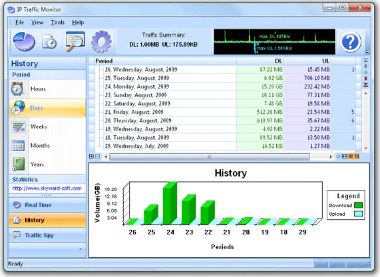Click the real-time traffic graph display

coord(275,42)
